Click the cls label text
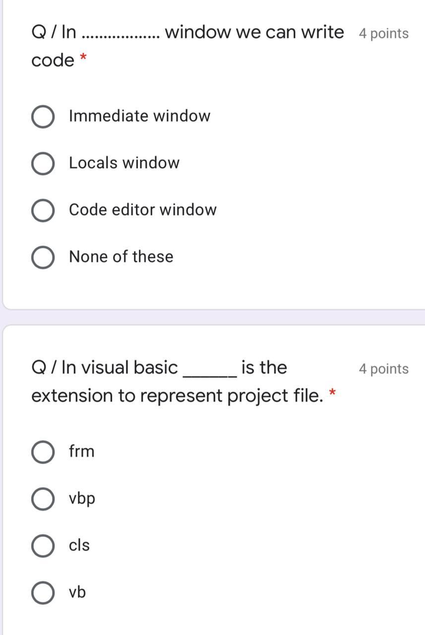Image resolution: width=425 pixels, height=635 pixels. coord(79,545)
